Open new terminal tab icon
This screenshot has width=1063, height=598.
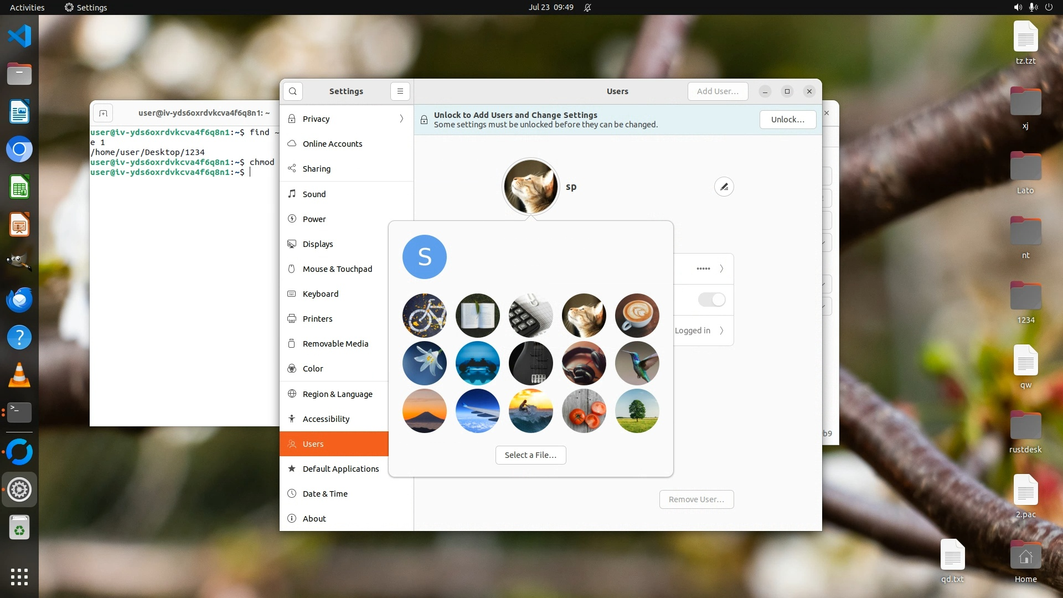(x=103, y=114)
